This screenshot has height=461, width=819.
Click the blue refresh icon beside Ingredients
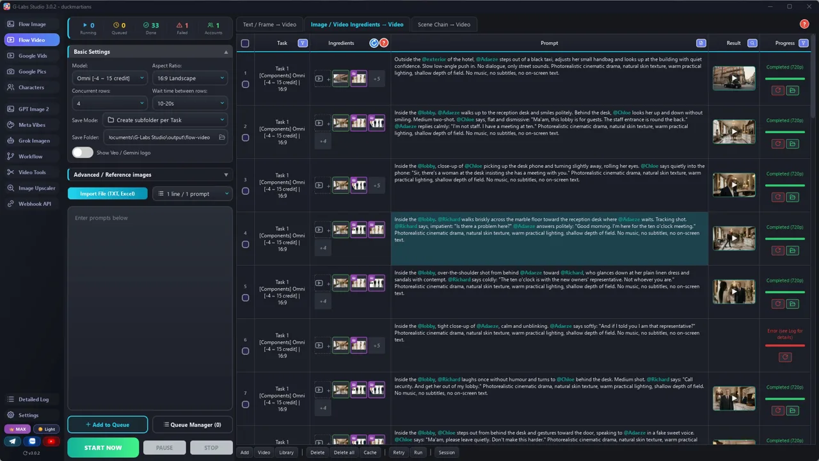[374, 43]
